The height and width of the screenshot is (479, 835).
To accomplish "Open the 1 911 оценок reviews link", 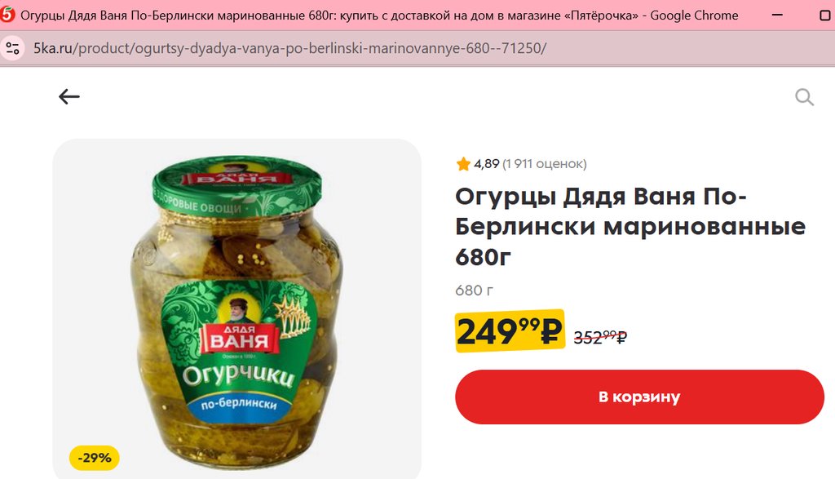I will [x=544, y=163].
